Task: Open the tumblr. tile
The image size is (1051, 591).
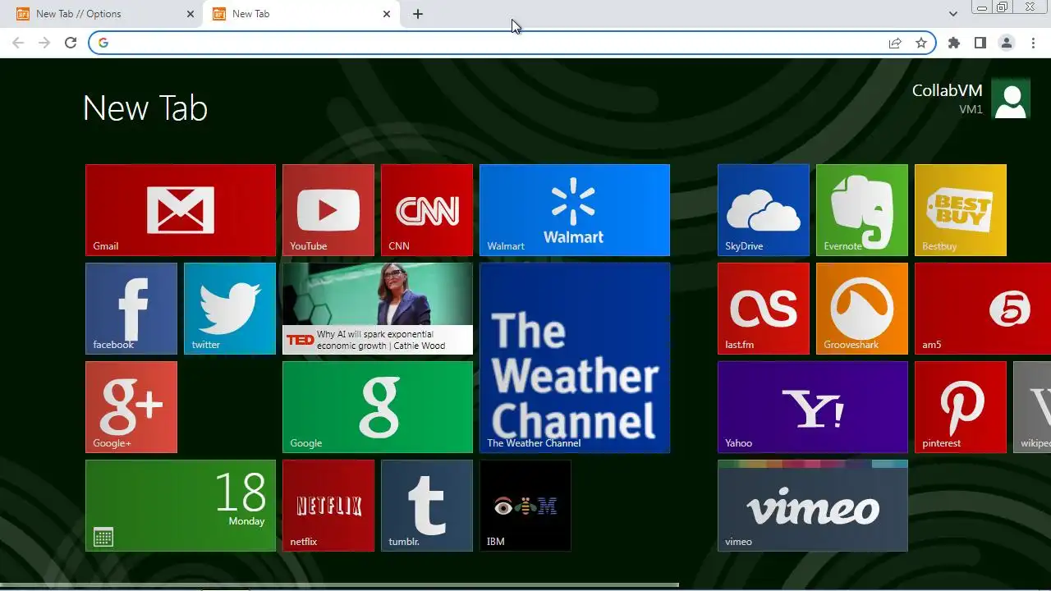Action: (x=427, y=506)
